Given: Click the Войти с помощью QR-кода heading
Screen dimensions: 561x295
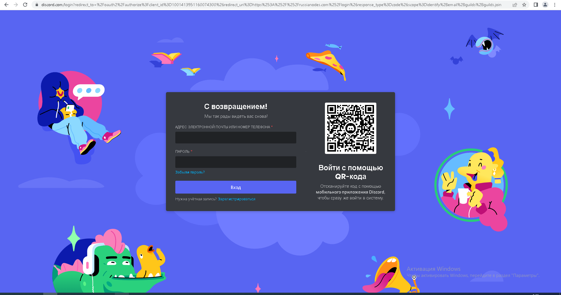Looking at the screenshot, I should pyautogui.click(x=351, y=172).
